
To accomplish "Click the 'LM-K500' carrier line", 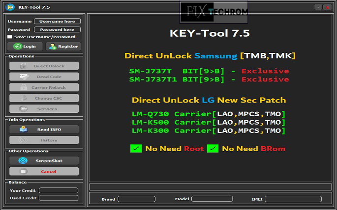I will [209, 122].
